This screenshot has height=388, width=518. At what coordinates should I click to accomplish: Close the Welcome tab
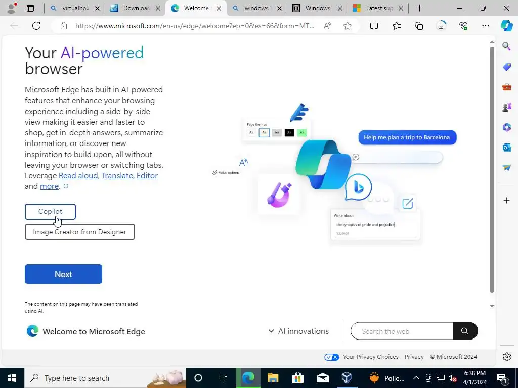(x=219, y=8)
